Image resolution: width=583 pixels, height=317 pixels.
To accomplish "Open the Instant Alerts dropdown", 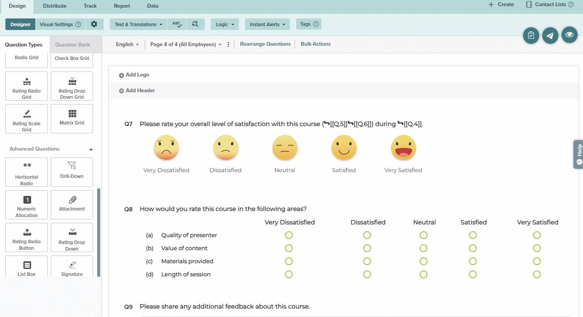I will point(267,24).
